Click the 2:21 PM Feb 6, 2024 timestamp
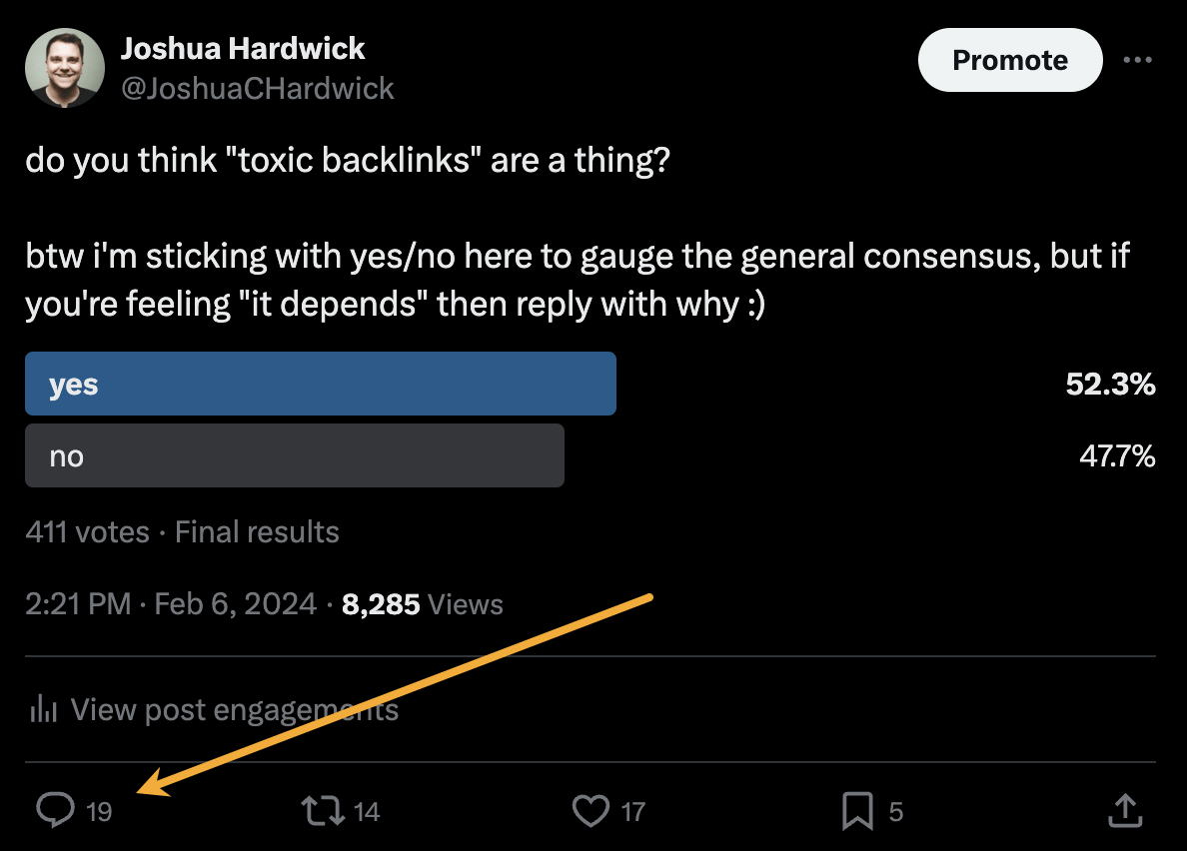Image resolution: width=1187 pixels, height=851 pixels. (x=171, y=604)
